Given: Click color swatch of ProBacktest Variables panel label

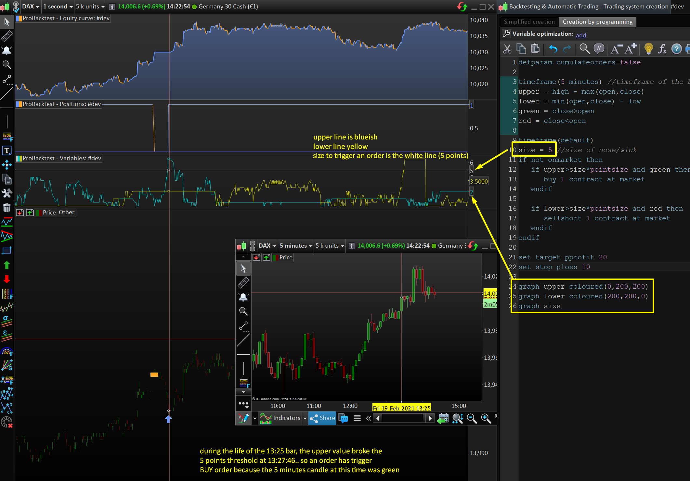Looking at the screenshot, I should click(x=19, y=158).
